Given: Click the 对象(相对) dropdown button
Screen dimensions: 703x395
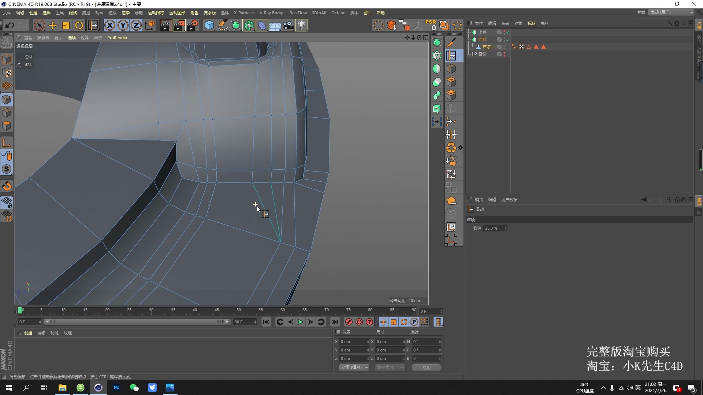Looking at the screenshot, I should [353, 368].
